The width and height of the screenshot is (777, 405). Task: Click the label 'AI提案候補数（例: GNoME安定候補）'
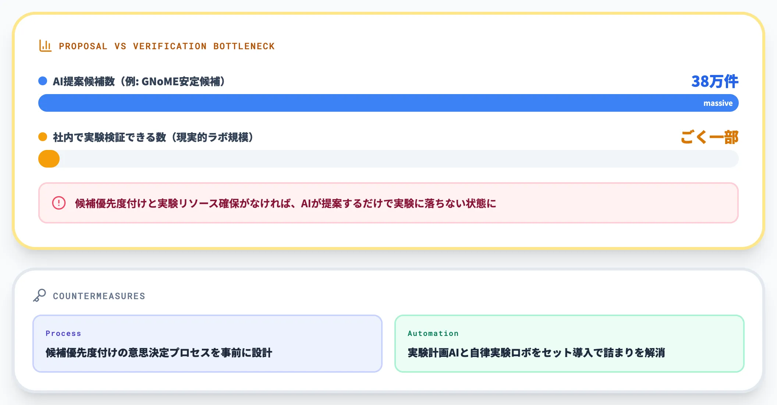[x=139, y=81]
